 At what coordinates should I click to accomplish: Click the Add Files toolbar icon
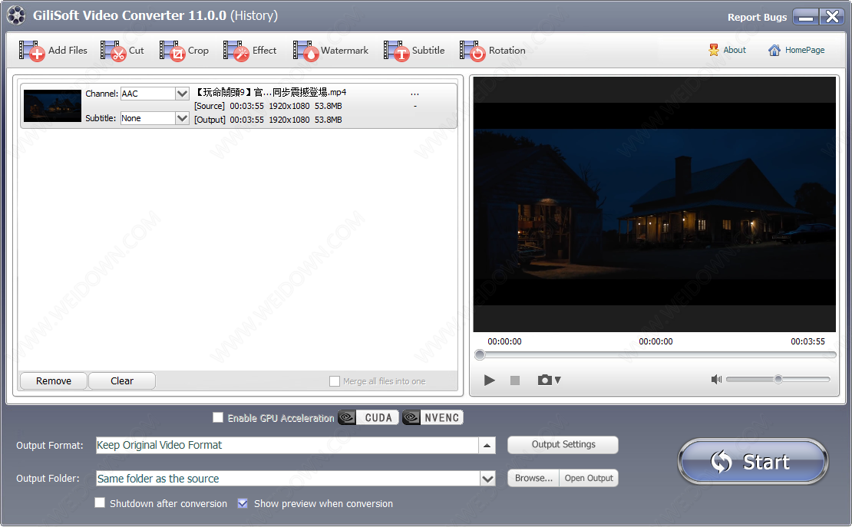32,51
